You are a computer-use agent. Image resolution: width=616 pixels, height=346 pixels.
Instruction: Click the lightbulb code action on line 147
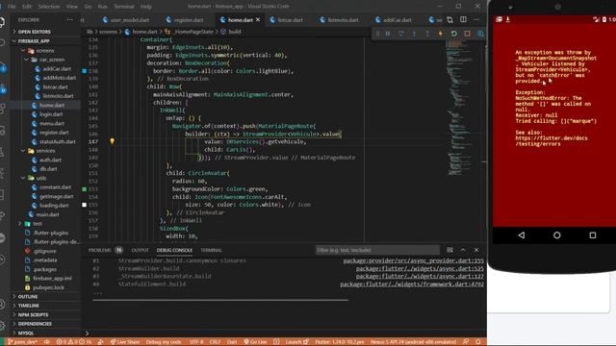pos(112,141)
